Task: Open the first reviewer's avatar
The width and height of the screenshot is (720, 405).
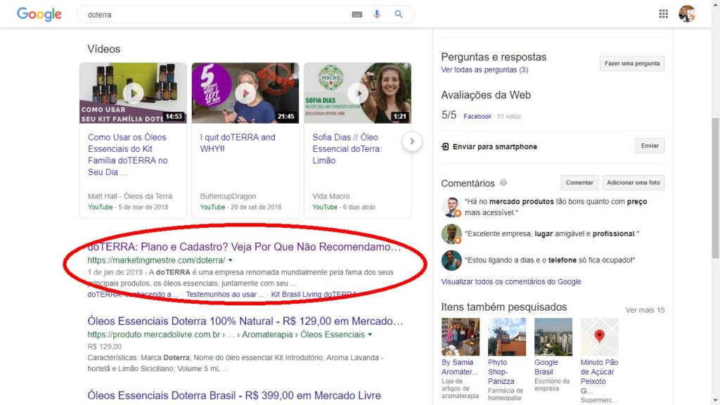Action: tap(451, 207)
